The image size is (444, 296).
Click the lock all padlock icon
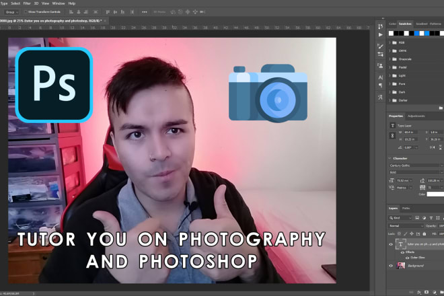click(424, 233)
